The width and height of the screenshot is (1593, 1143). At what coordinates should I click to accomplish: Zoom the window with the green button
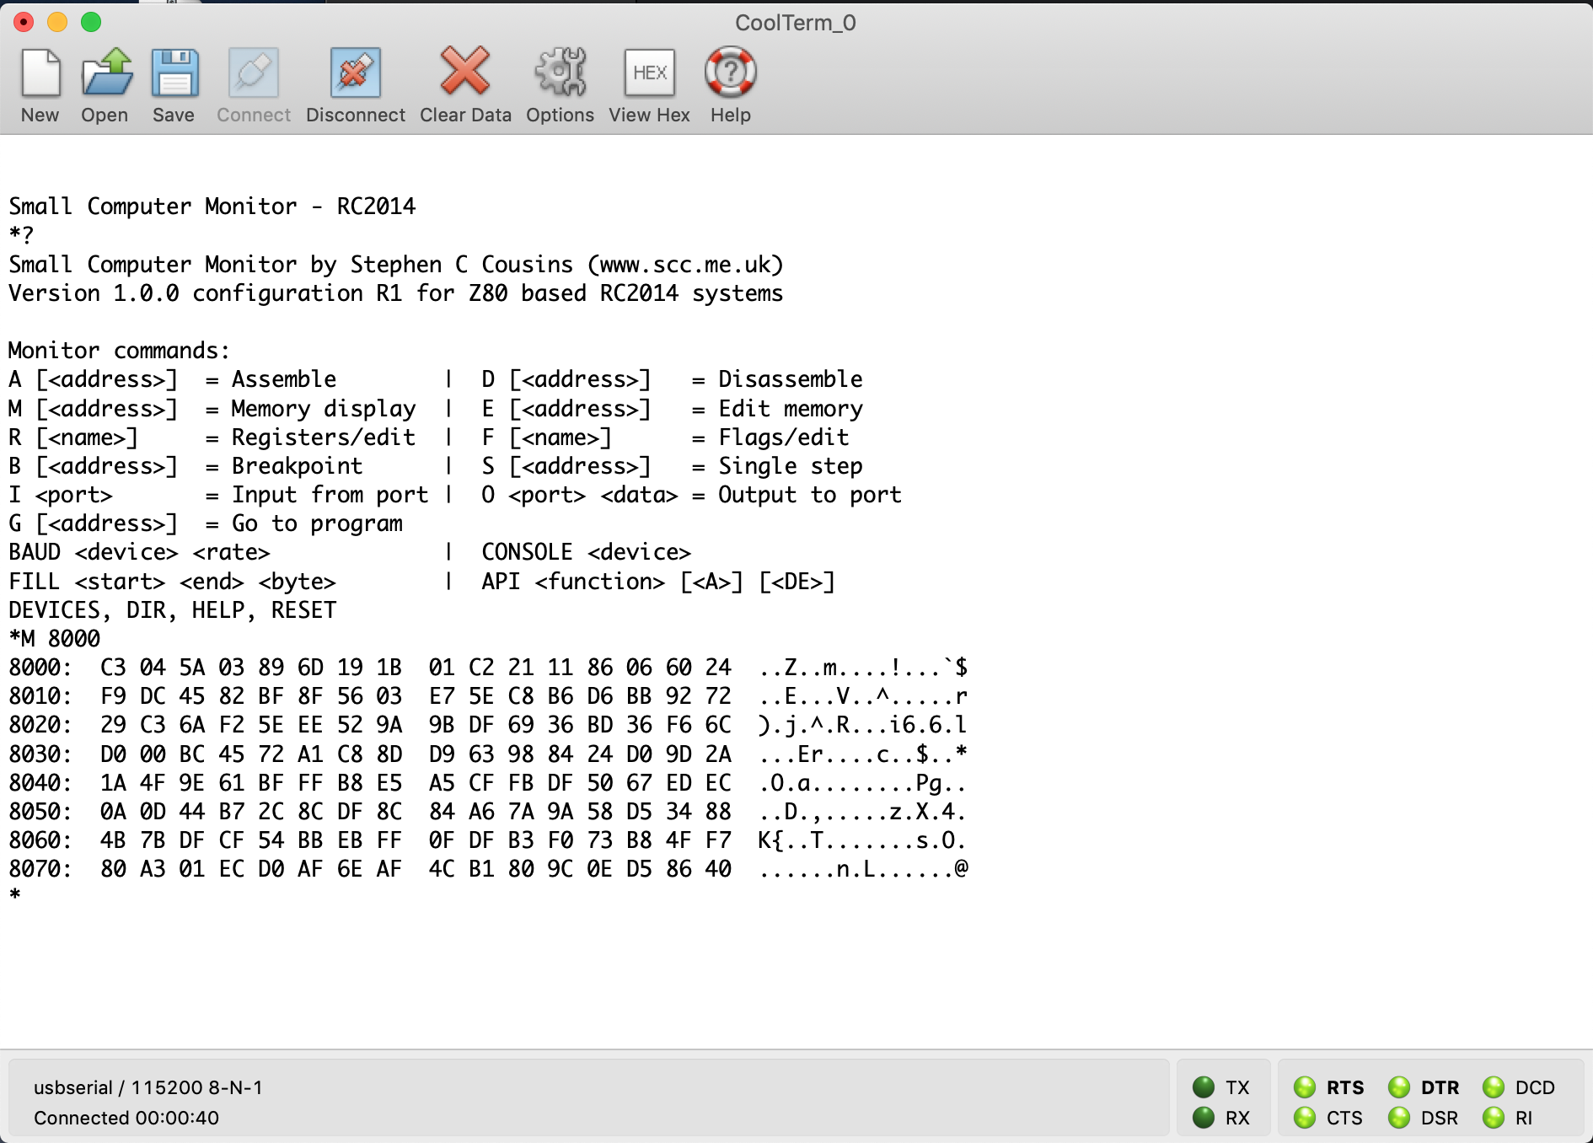coord(91,22)
